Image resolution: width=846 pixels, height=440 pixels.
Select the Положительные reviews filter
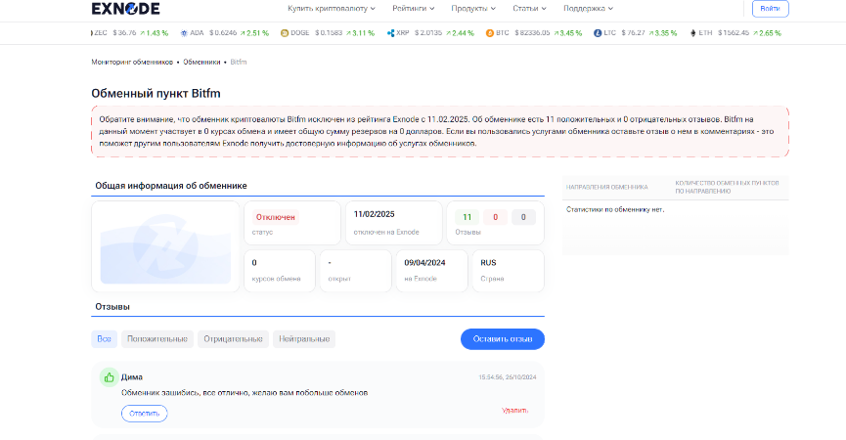click(x=157, y=339)
